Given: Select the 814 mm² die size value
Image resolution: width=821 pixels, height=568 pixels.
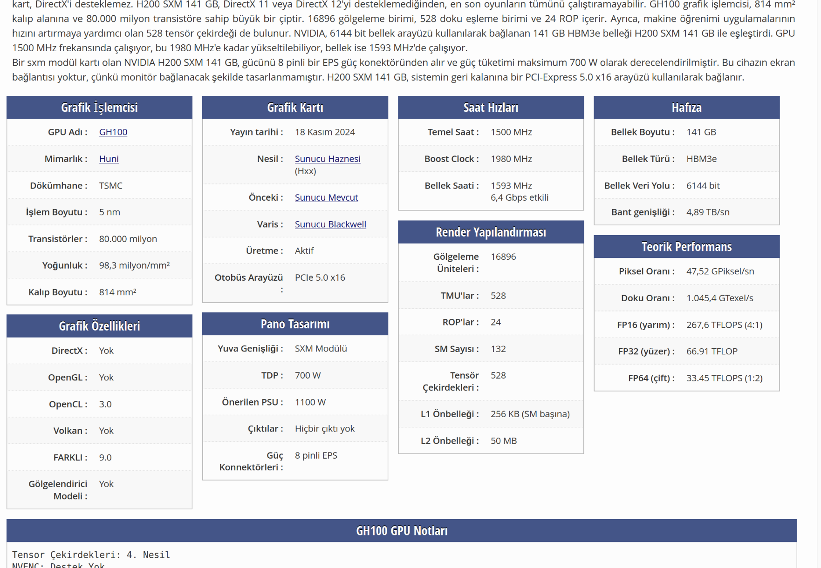Looking at the screenshot, I should [x=117, y=292].
